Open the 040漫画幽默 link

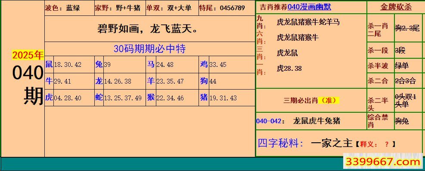coord(309,7)
